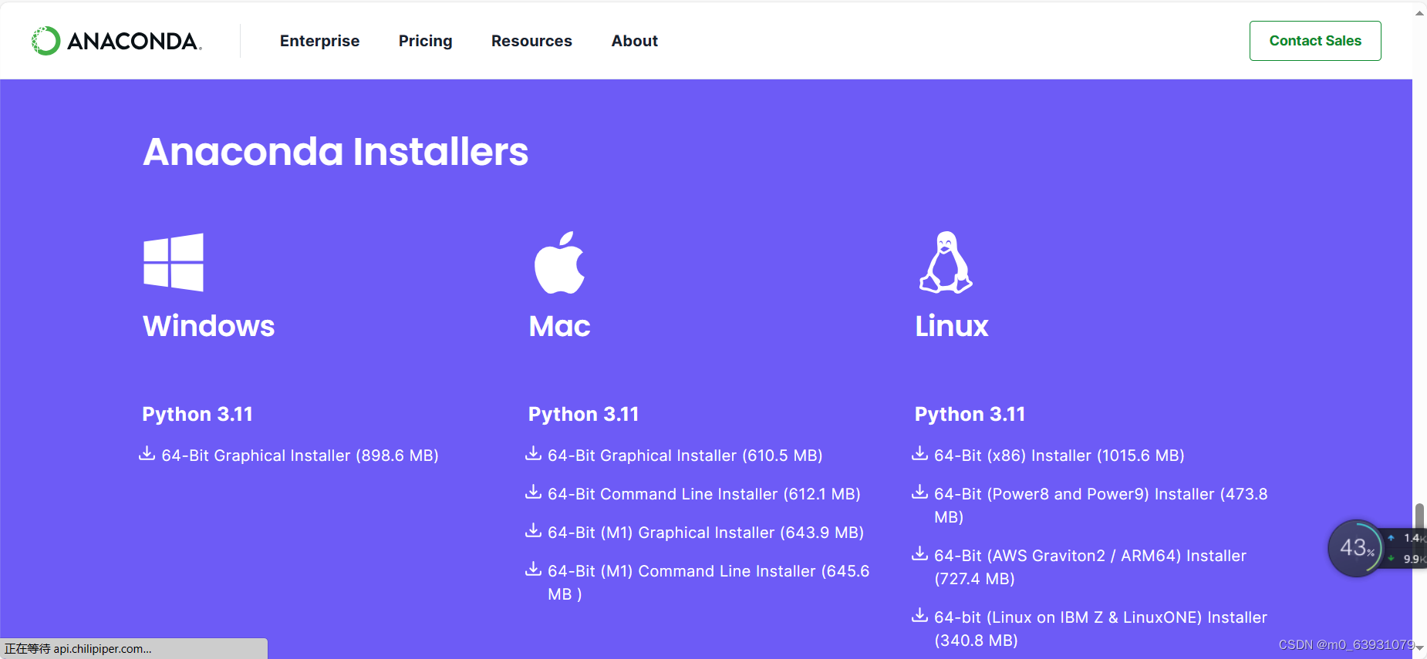Download 64-Bit (M1) Graphical Installer (643.9 MB)
Image resolution: width=1427 pixels, height=659 pixels.
(x=706, y=533)
